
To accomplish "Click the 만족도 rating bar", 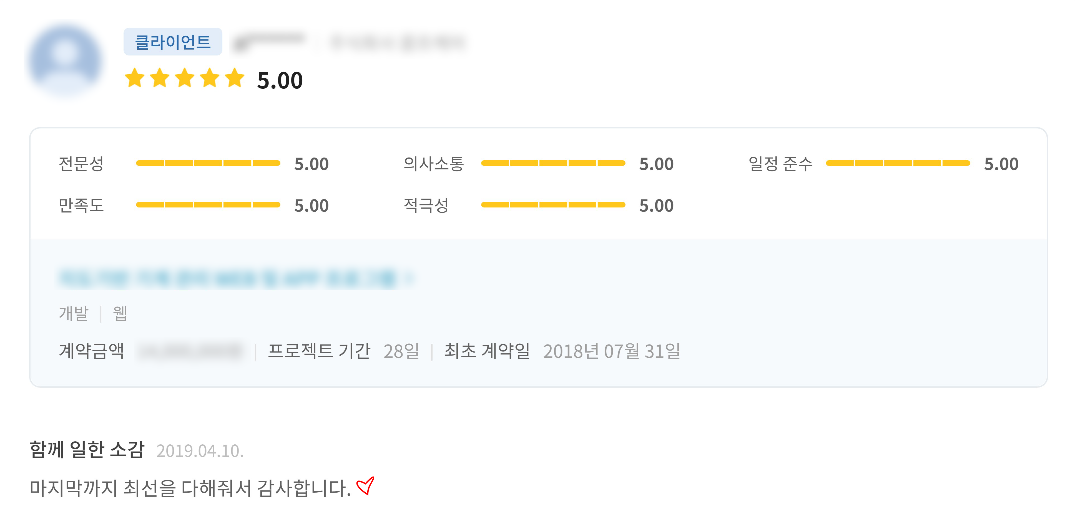I will [208, 205].
